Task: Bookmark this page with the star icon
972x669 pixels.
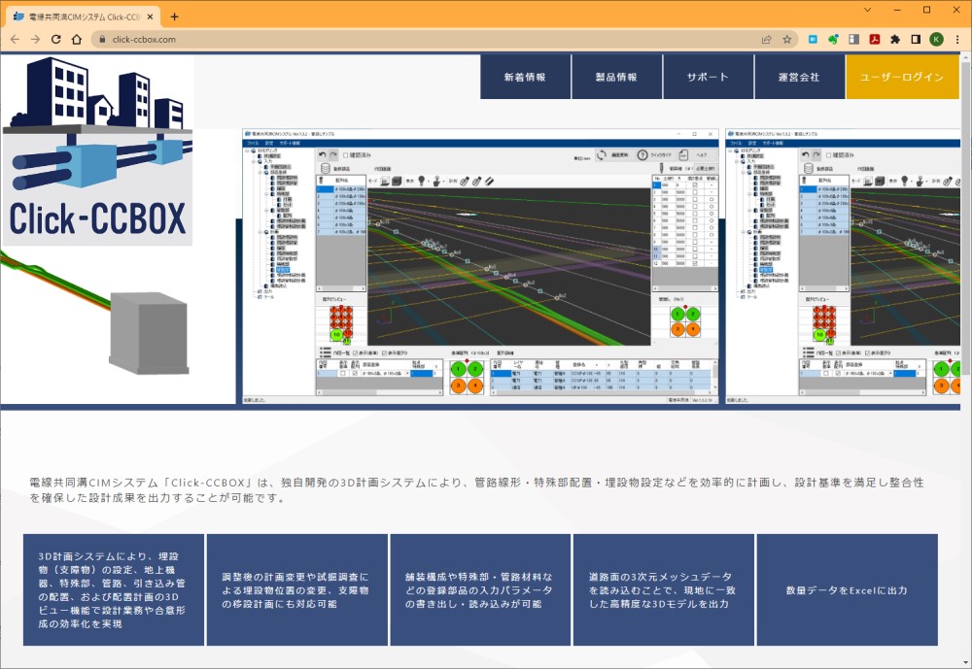Action: pos(787,39)
